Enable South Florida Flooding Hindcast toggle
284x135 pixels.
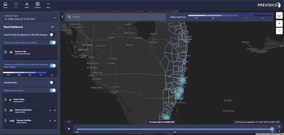pos(53,35)
